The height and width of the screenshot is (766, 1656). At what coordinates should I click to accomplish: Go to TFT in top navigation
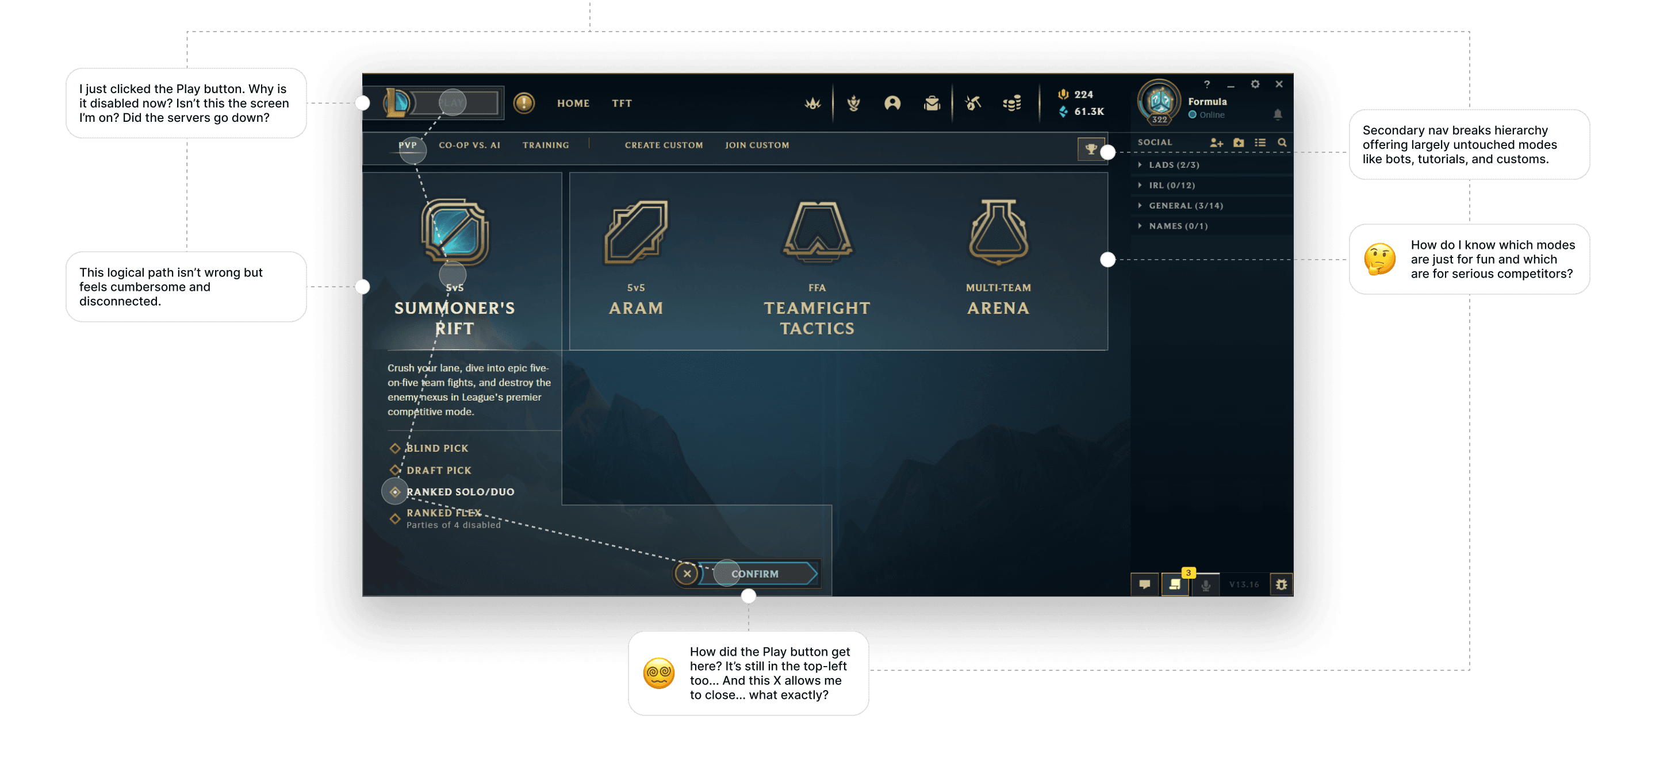pyautogui.click(x=622, y=103)
